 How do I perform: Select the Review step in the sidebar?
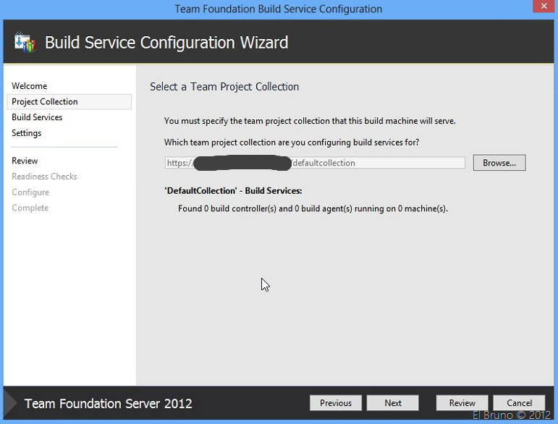(x=25, y=161)
